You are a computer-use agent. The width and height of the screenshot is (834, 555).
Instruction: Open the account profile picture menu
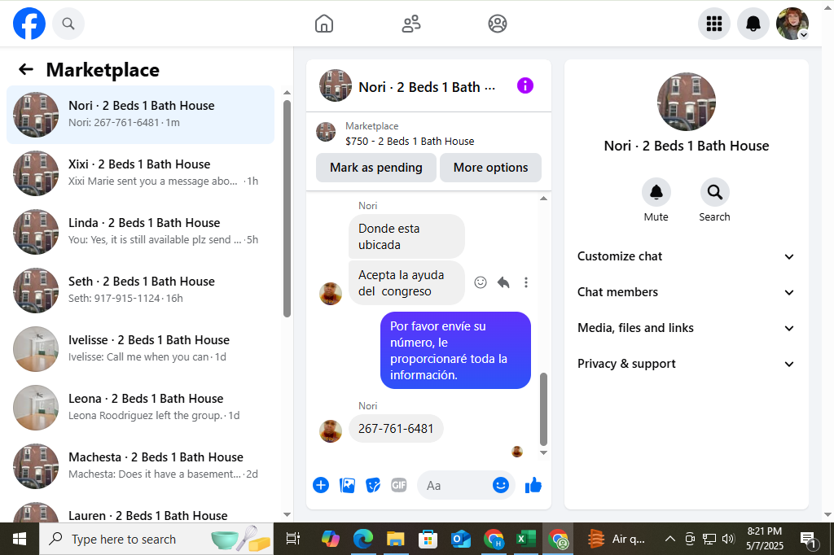coord(792,24)
